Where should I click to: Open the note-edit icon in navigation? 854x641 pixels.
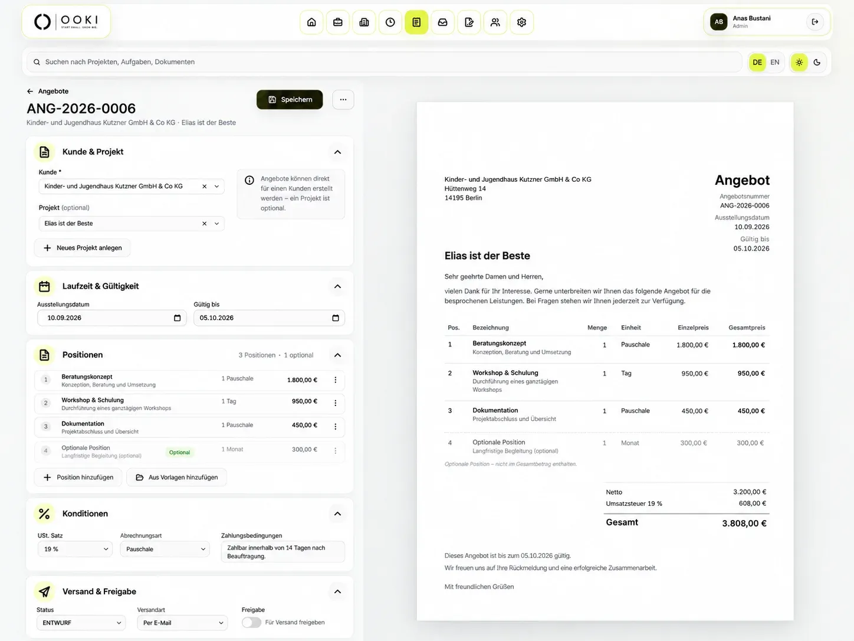click(469, 22)
